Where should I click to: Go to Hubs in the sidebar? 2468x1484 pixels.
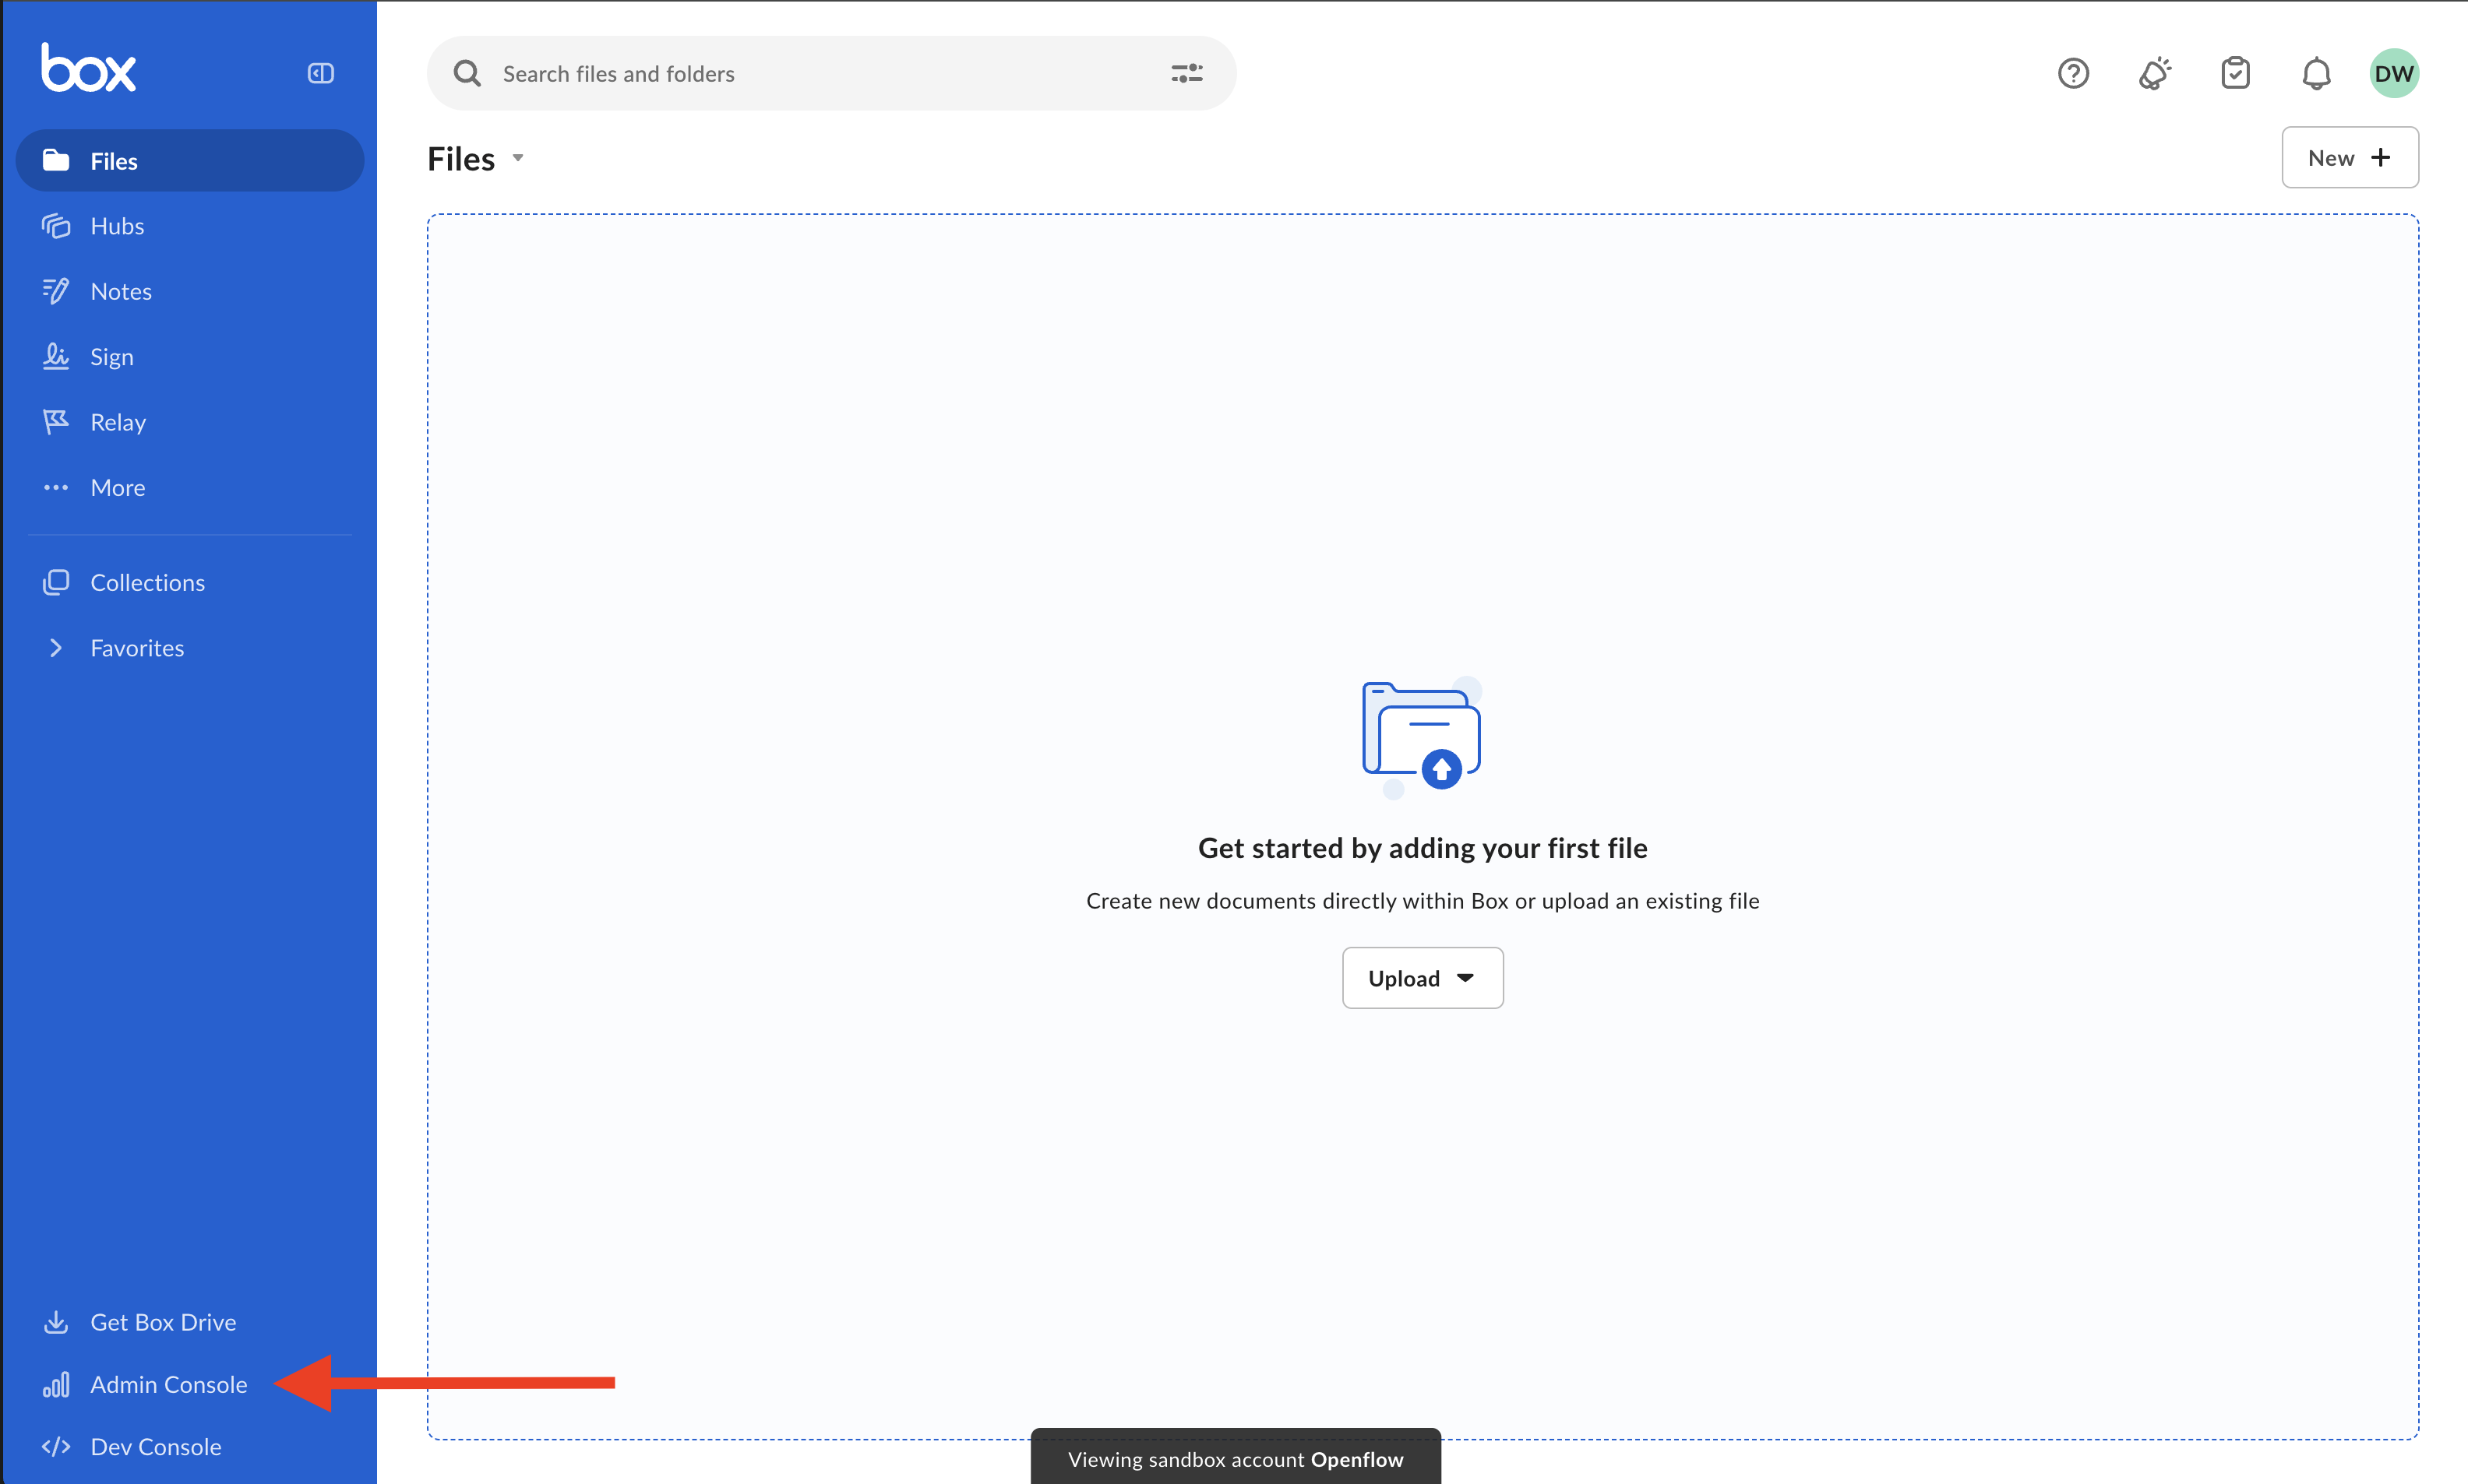coord(117,226)
